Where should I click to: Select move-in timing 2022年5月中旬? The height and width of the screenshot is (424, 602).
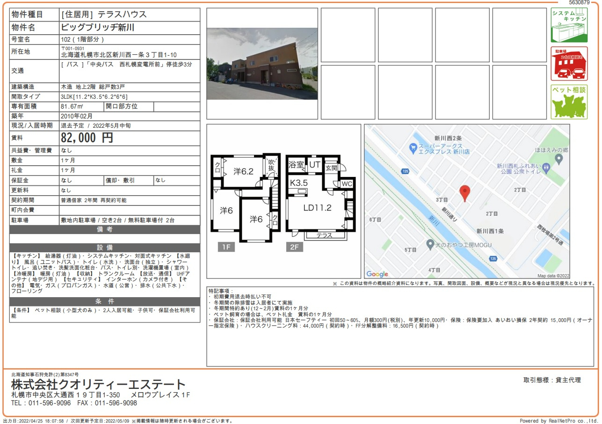pyautogui.click(x=111, y=126)
